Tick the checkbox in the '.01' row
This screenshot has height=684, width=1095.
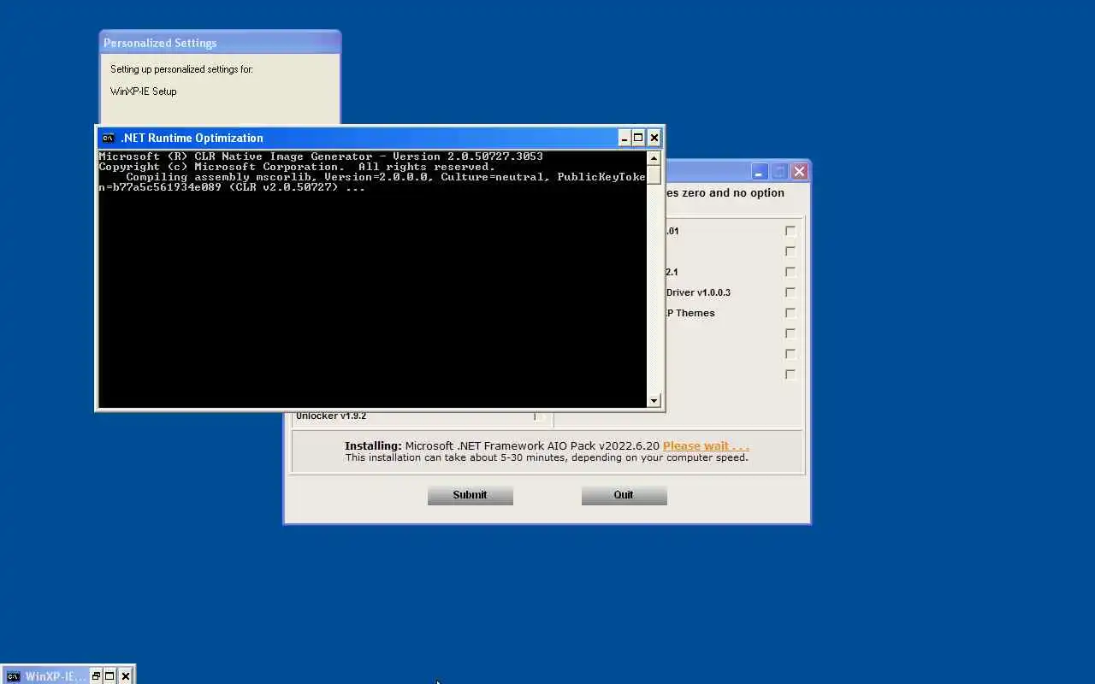[x=790, y=231]
